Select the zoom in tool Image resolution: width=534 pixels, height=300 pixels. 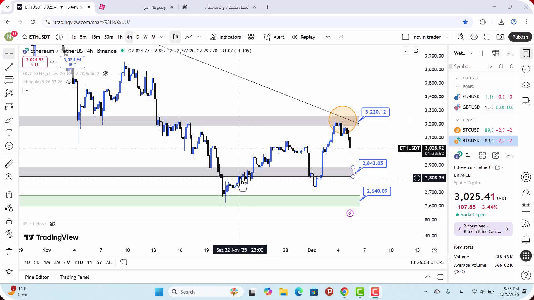coord(9,177)
